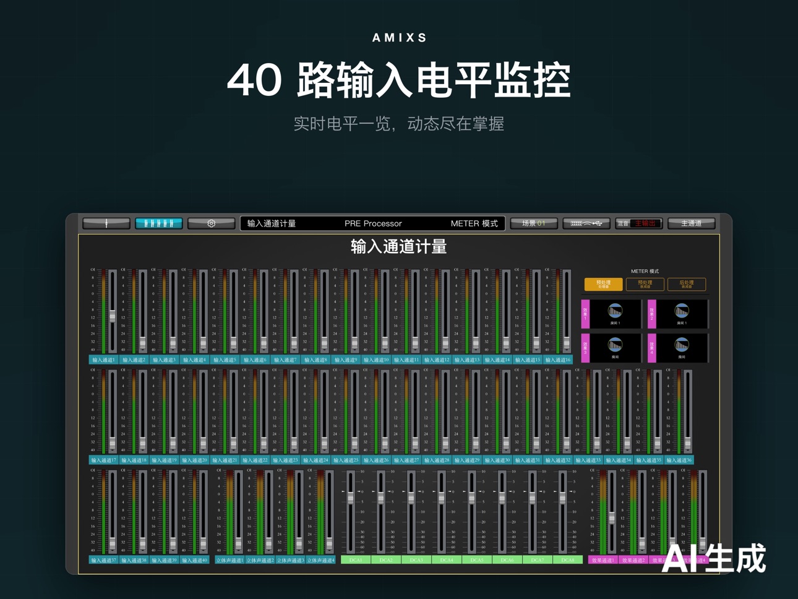Select the 输入通道30 channel label
The height and width of the screenshot is (599, 798).
pos(497,460)
